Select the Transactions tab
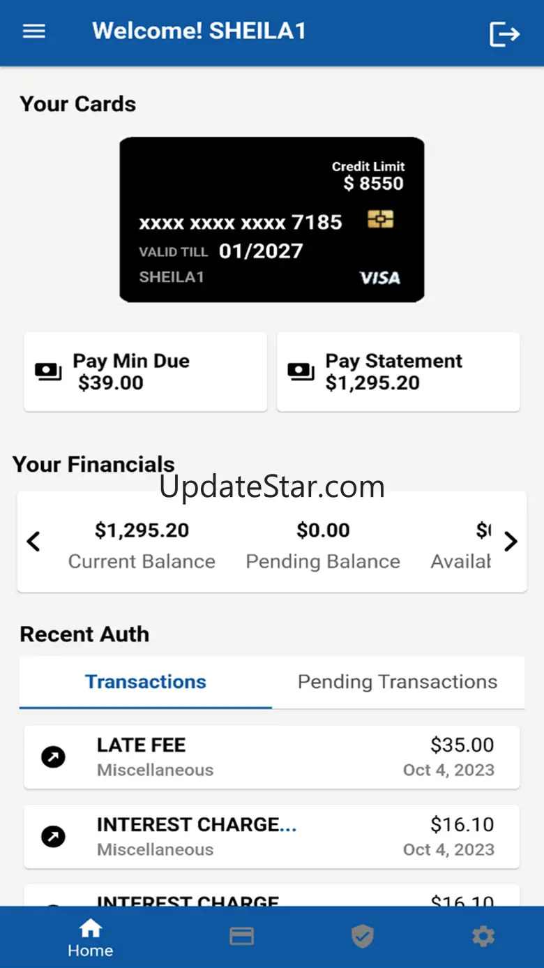The image size is (544, 968). (x=146, y=682)
